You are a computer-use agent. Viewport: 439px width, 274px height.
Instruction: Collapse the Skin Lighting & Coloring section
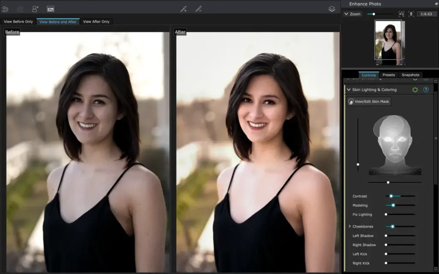[x=349, y=89]
